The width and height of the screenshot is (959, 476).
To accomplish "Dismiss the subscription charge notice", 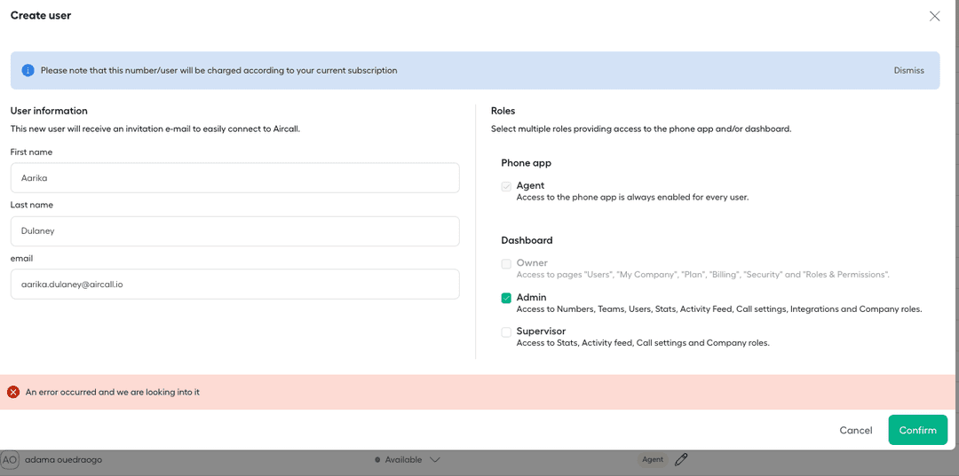I will (x=908, y=70).
